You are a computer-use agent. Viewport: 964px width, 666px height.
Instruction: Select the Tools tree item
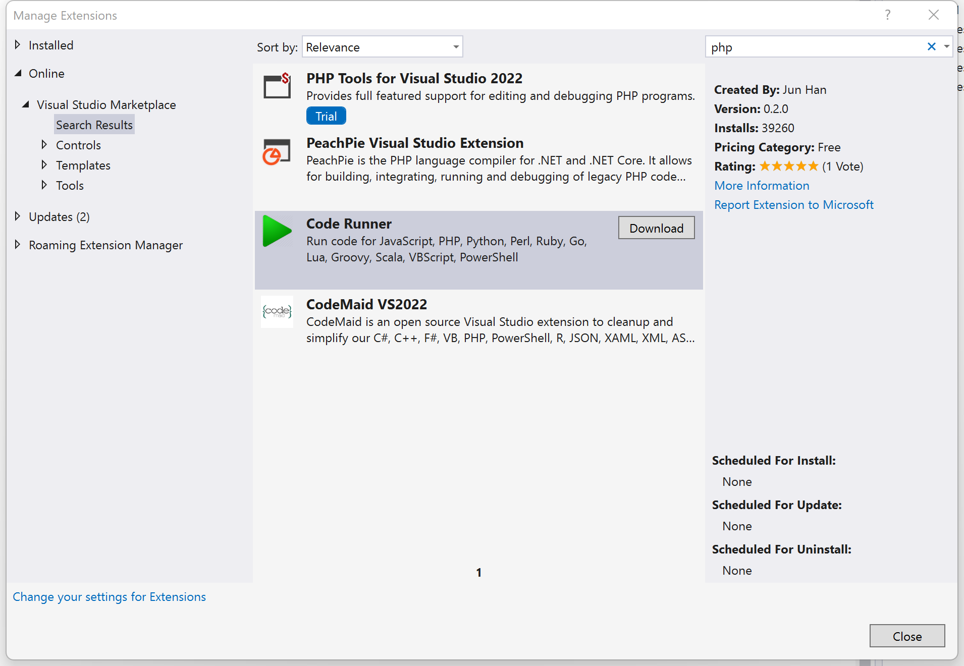tap(70, 185)
